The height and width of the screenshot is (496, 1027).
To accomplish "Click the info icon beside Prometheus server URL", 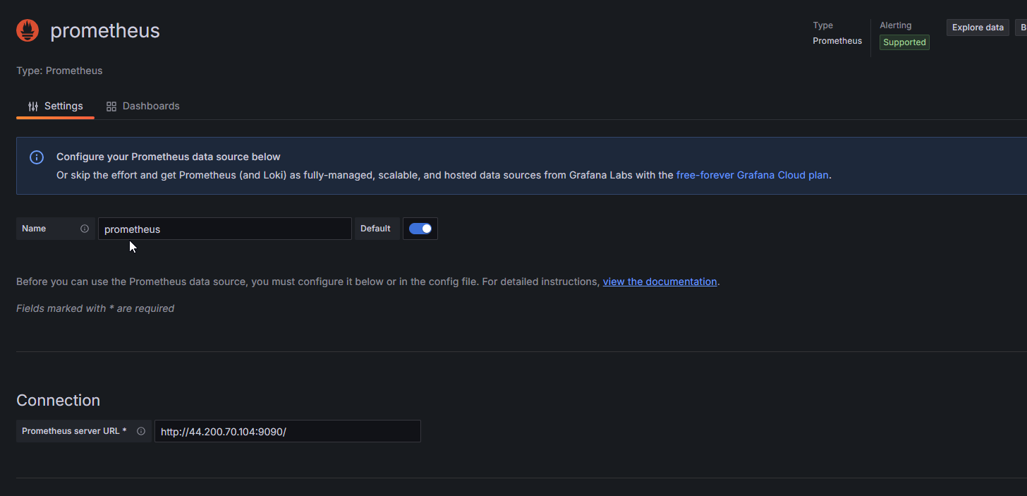I will [141, 431].
